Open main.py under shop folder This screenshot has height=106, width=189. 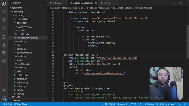click(22, 67)
